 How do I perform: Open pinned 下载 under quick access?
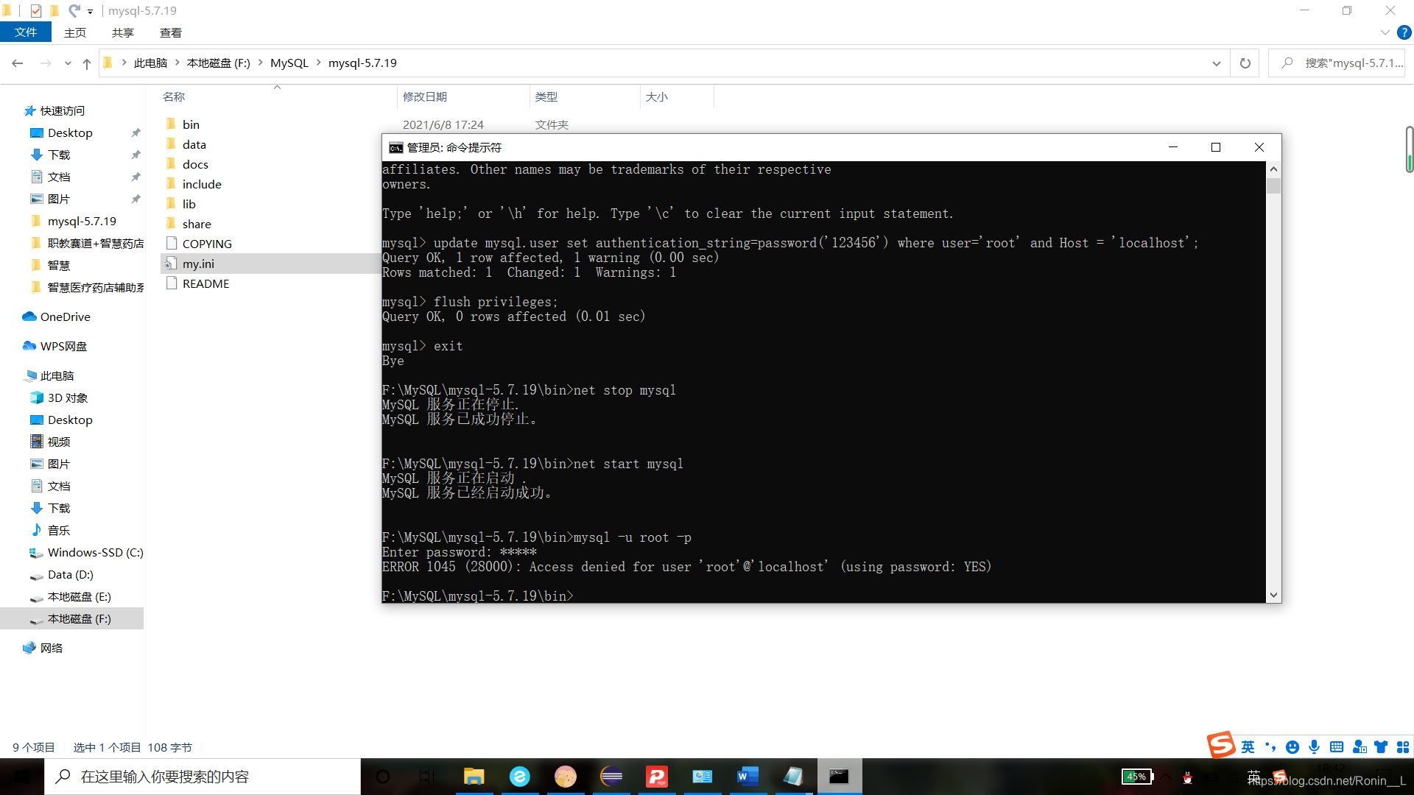(x=59, y=155)
